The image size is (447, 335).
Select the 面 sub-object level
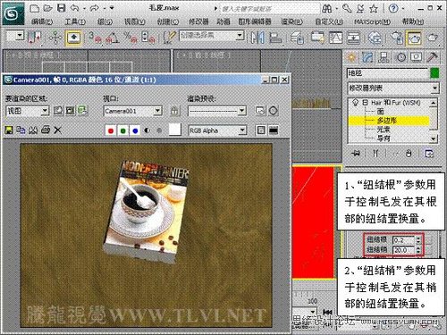tap(380, 112)
